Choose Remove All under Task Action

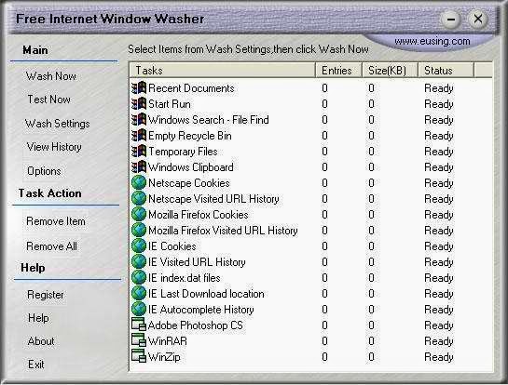pos(52,246)
